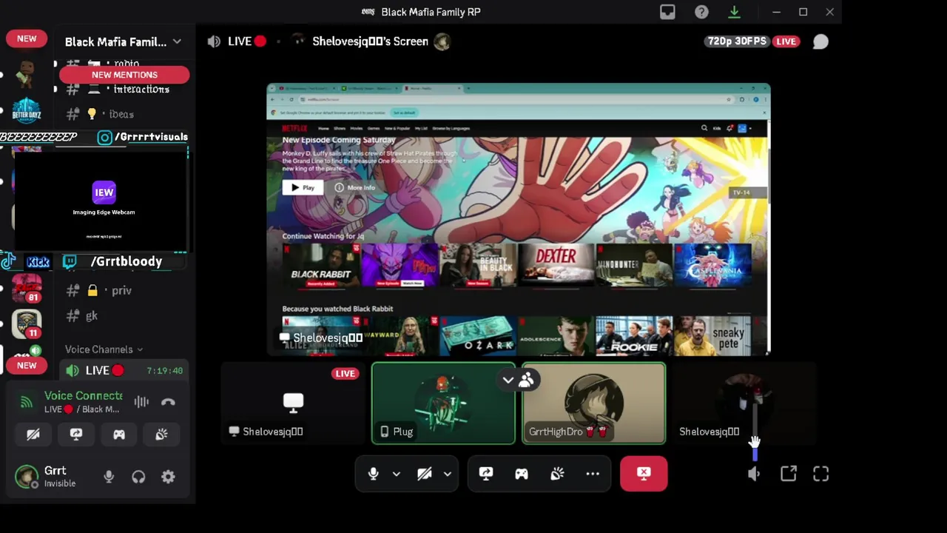The width and height of the screenshot is (947, 533).
Task: Click the 720p 30FPS quality badge
Action: (737, 42)
